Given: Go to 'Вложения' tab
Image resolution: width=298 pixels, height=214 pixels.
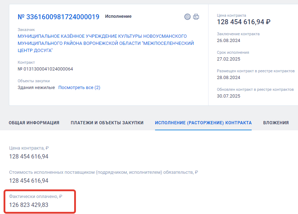Looking at the screenshot, I should click(276, 122).
